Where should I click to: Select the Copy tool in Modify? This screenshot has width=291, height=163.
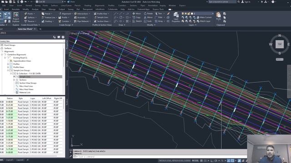point(136,17)
